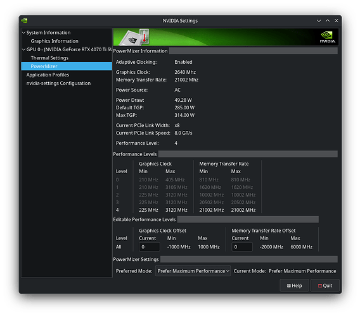Select Thermal Settings in the sidebar
This screenshot has height=316, width=360.
tap(49, 58)
